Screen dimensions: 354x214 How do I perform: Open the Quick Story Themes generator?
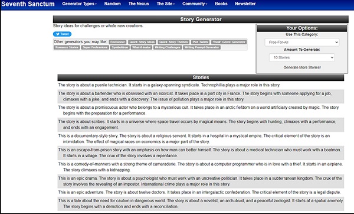pos(173,42)
